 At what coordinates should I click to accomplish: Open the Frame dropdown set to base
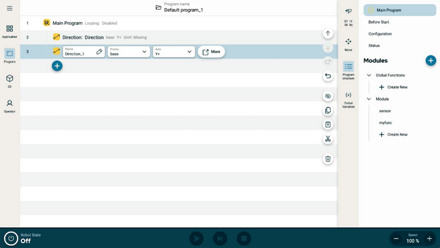pyautogui.click(x=129, y=52)
